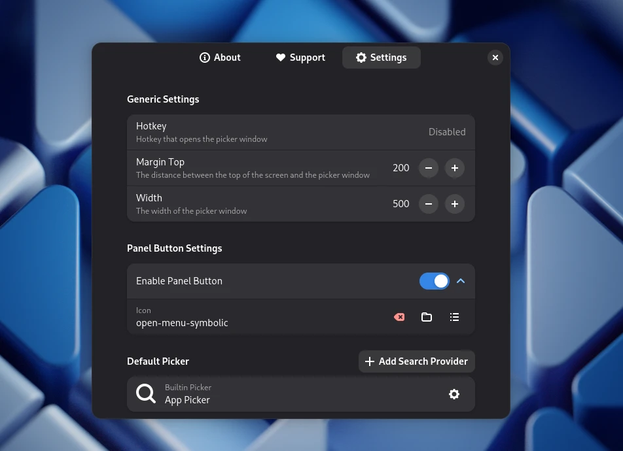Clear the icon name field using the backspace icon
Image resolution: width=623 pixels, height=451 pixels.
coord(399,317)
